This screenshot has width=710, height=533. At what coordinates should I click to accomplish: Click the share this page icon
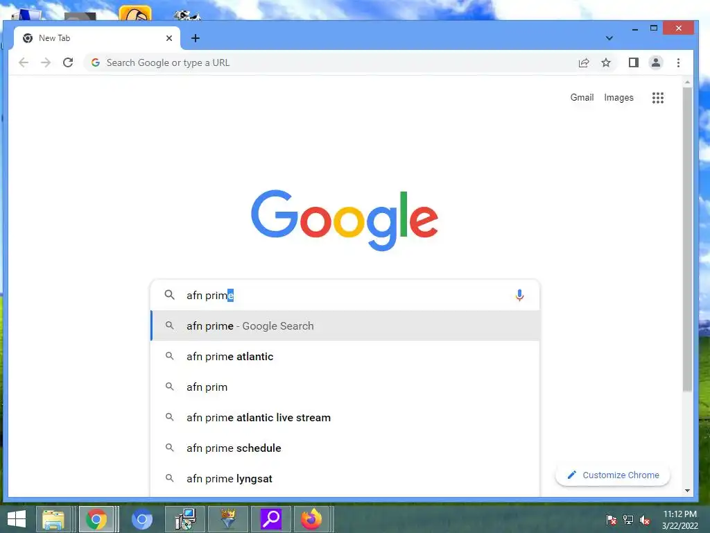coord(584,62)
